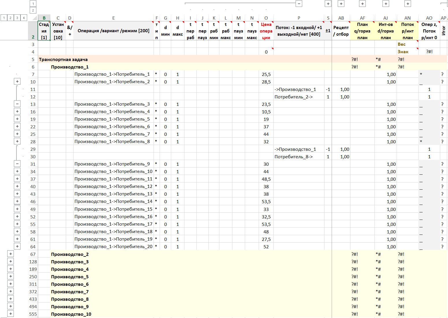This screenshot has width=448, height=318.
Task: Click the Select All corner triangle
Action: (x=33, y=18)
